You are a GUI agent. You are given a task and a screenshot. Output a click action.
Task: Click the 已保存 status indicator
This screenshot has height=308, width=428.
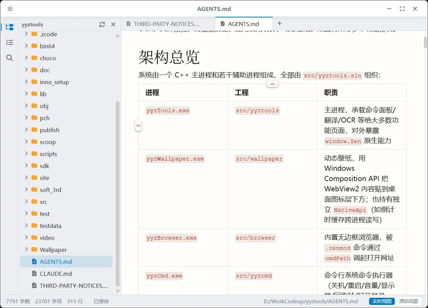(x=101, y=301)
